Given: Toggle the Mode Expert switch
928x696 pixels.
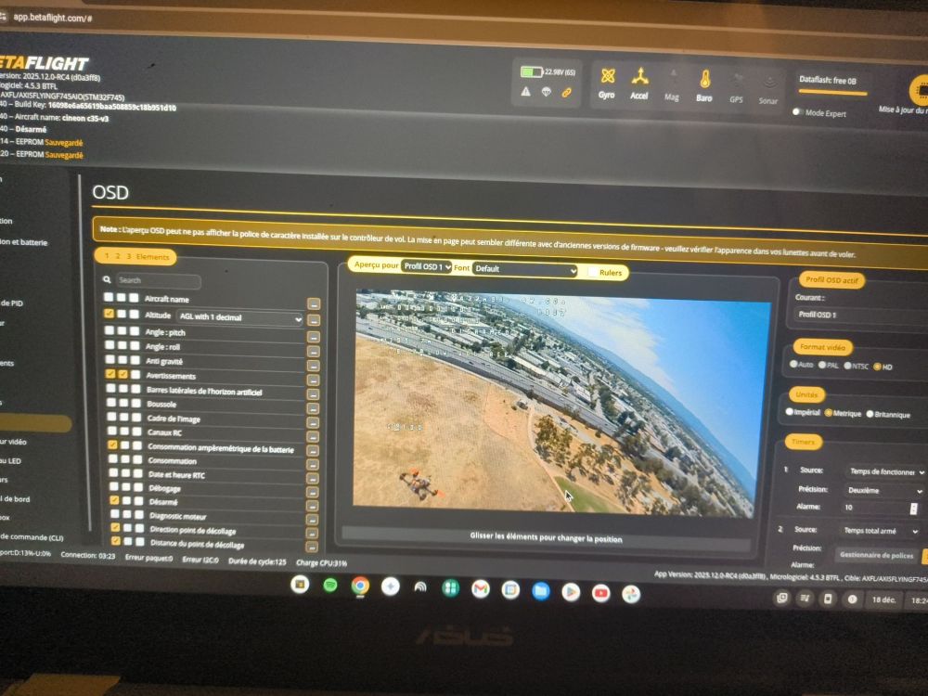Looking at the screenshot, I should click(x=797, y=112).
